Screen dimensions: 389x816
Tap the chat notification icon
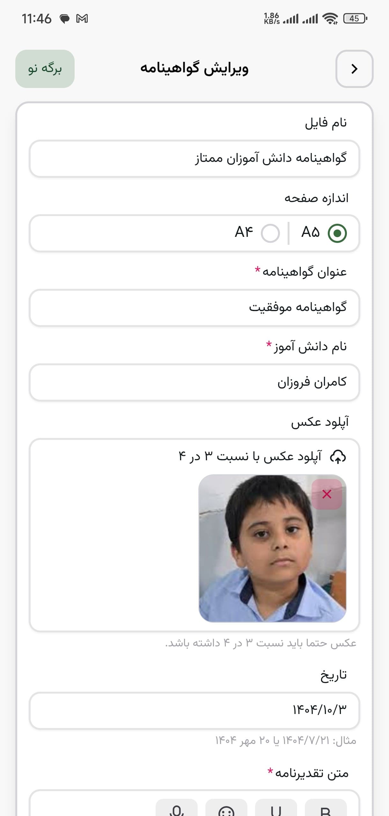click(65, 19)
